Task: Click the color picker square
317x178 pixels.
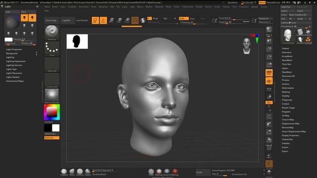Action: click(52, 112)
